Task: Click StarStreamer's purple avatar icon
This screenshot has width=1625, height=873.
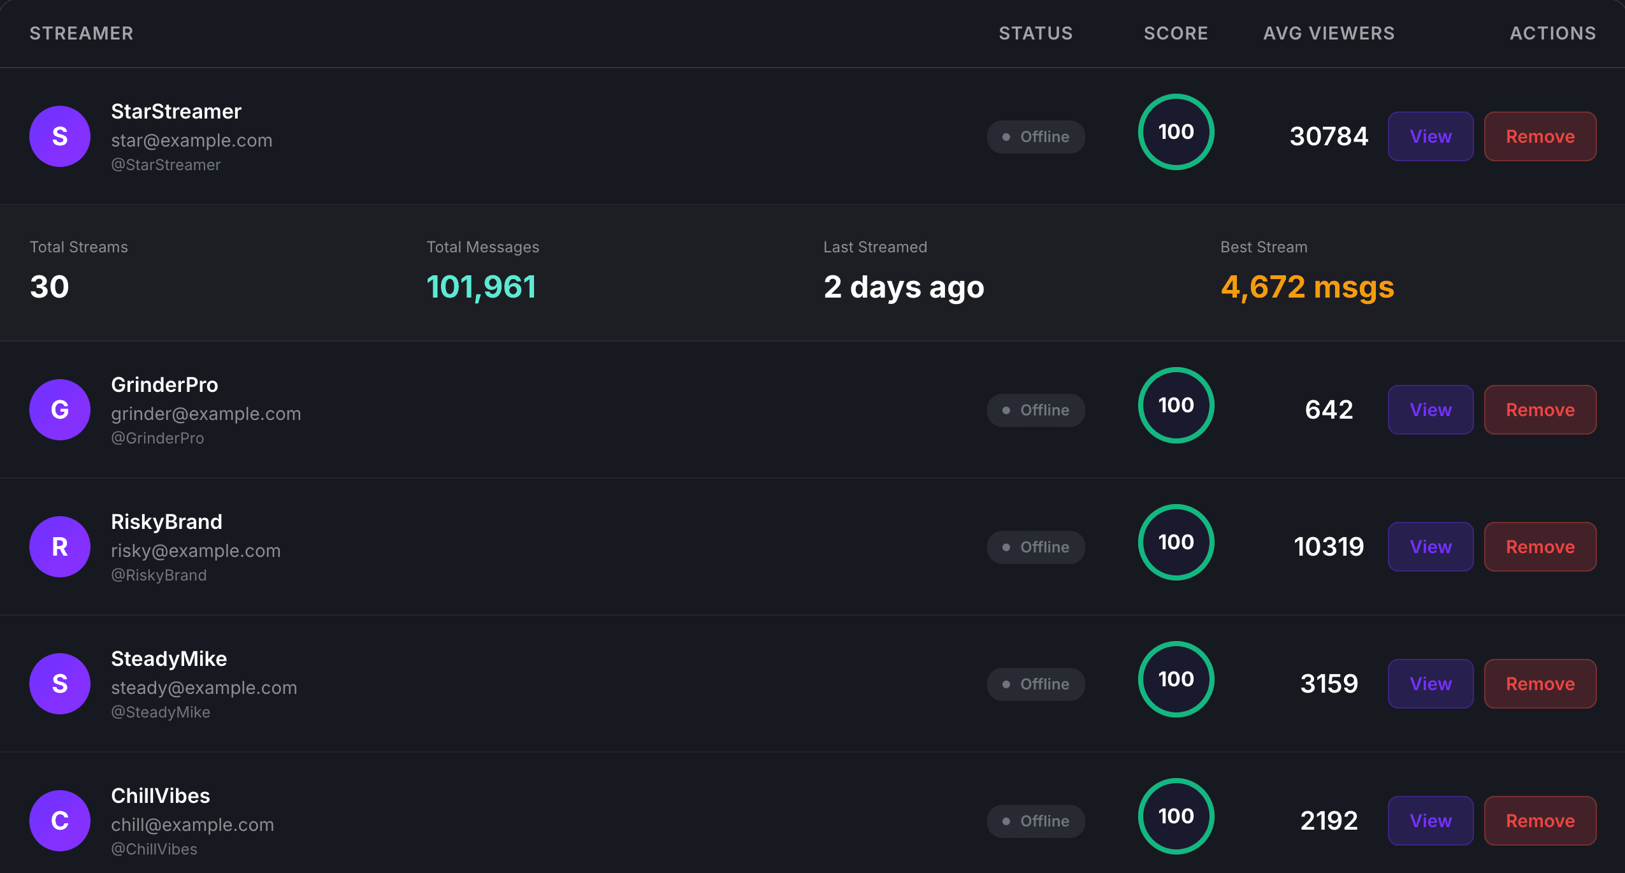Action: [x=59, y=136]
